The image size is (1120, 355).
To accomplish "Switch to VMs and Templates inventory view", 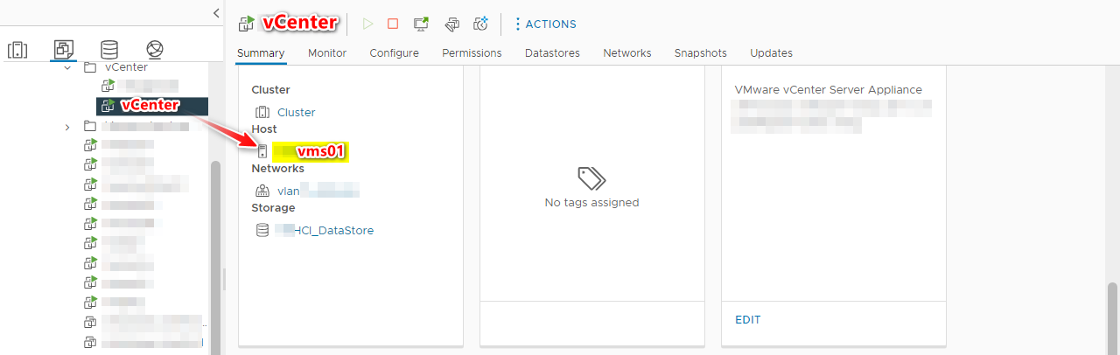I will point(63,50).
